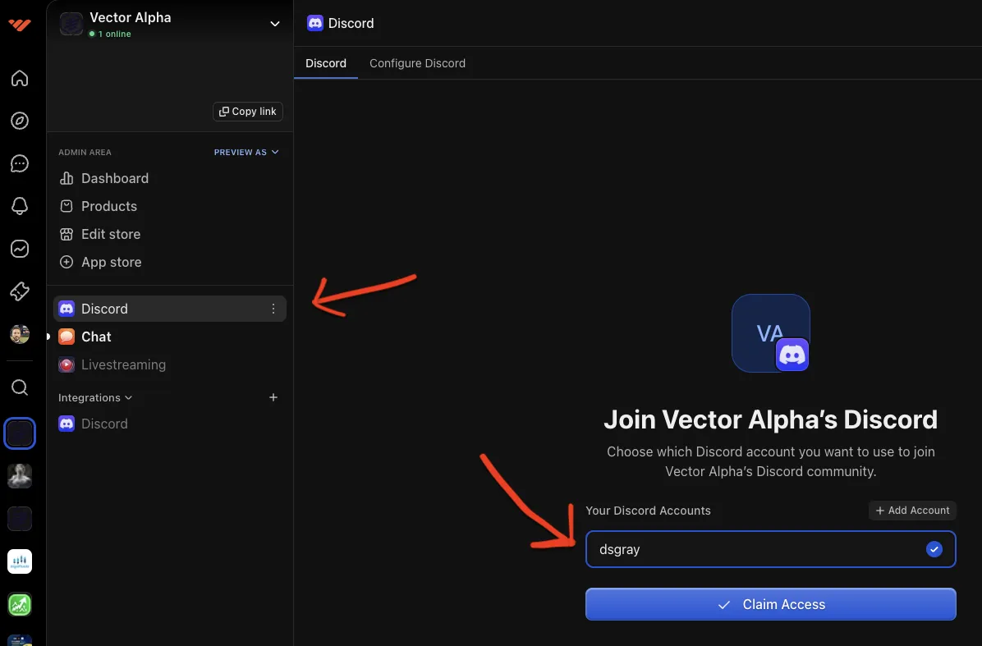982x646 pixels.
Task: Collapse the Integrations section
Action: coord(95,397)
